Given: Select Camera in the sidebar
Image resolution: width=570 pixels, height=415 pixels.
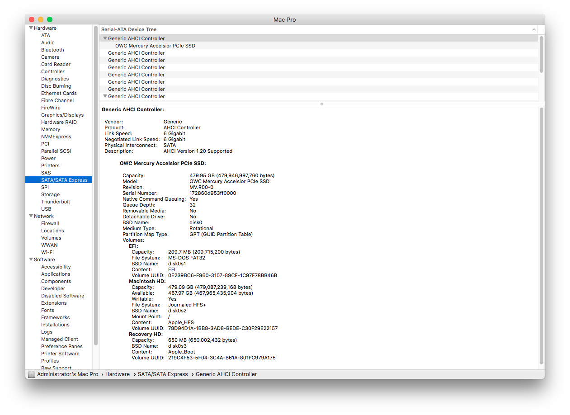Looking at the screenshot, I should click(x=50, y=57).
